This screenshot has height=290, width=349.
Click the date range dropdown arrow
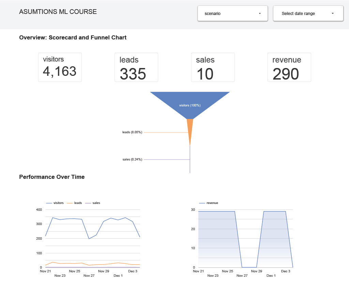pos(333,14)
